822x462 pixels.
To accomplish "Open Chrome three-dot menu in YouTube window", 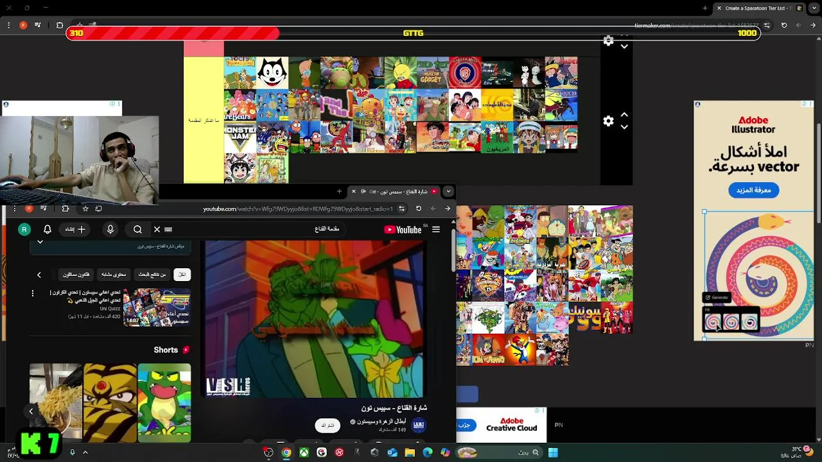I will coord(14,209).
